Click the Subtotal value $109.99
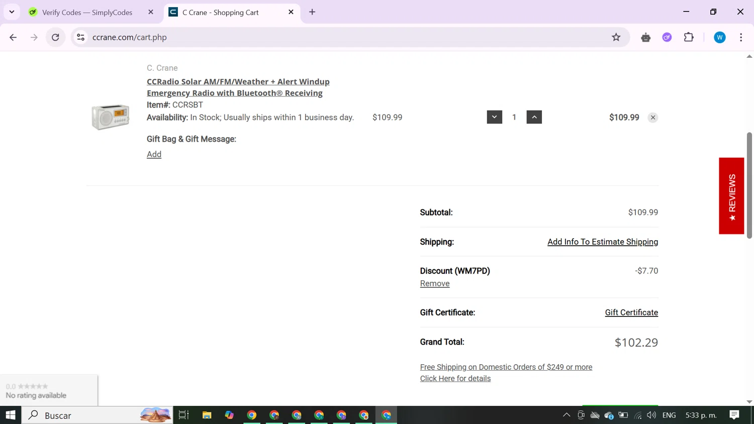This screenshot has width=754, height=424. click(x=643, y=213)
